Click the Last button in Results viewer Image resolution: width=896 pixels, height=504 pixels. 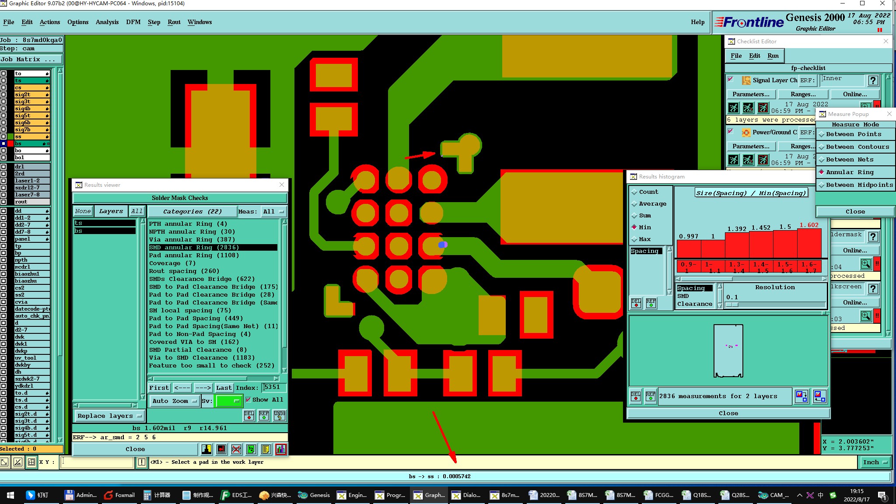pos(224,388)
